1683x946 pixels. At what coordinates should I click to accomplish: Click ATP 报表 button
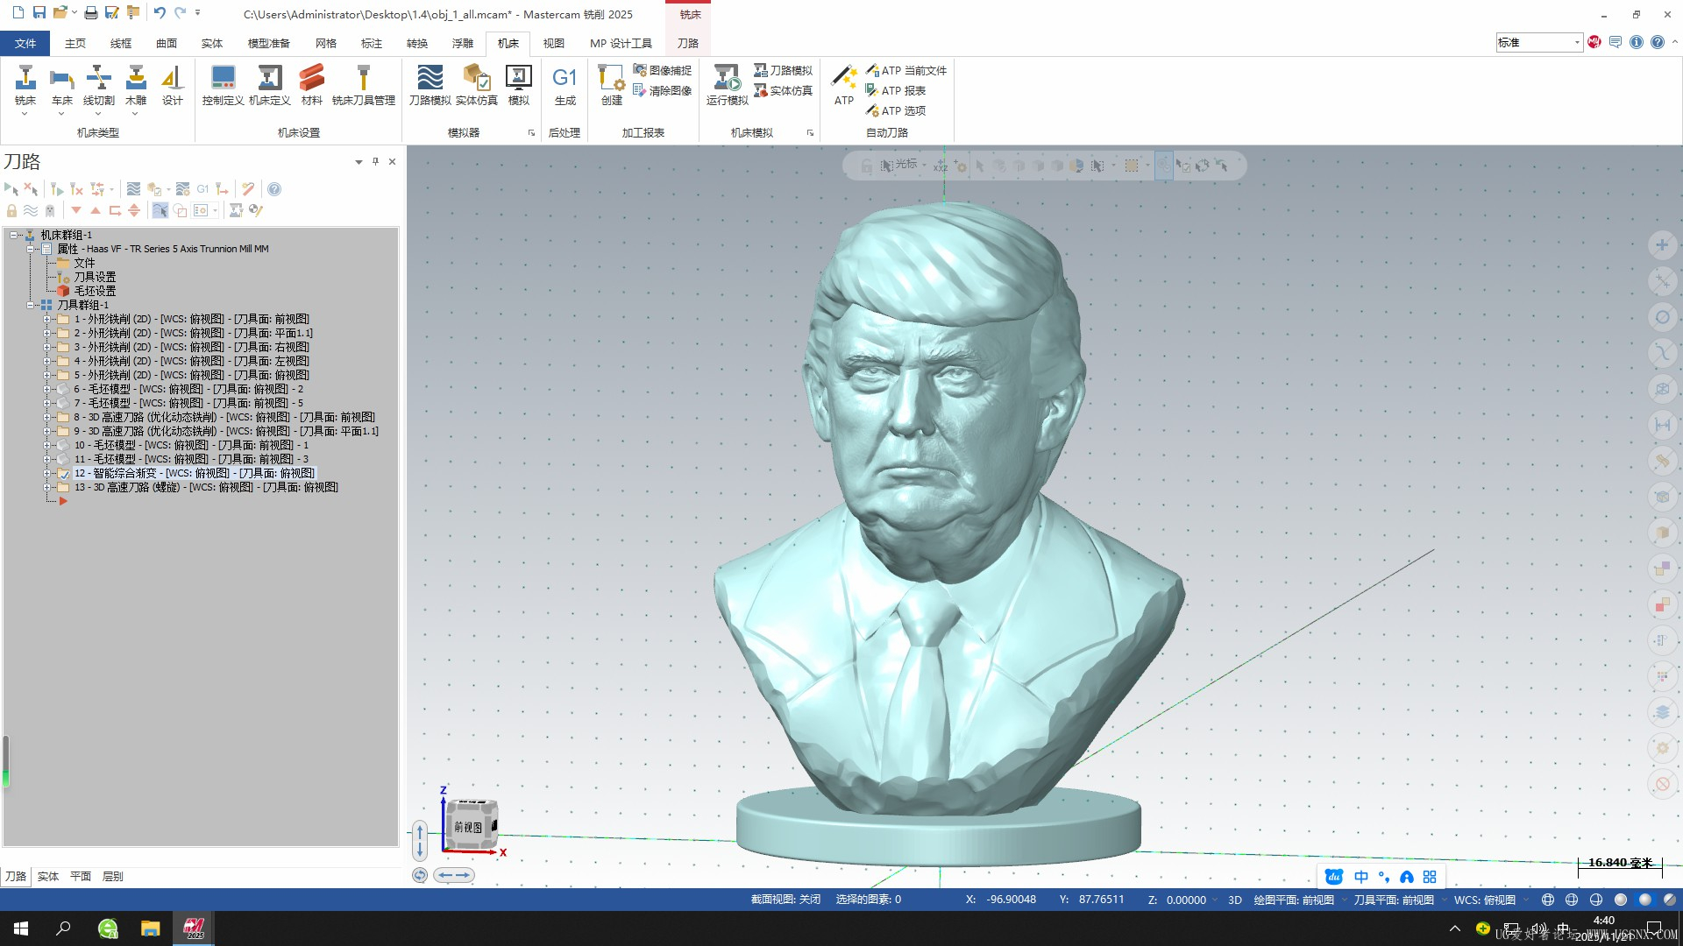(x=896, y=90)
